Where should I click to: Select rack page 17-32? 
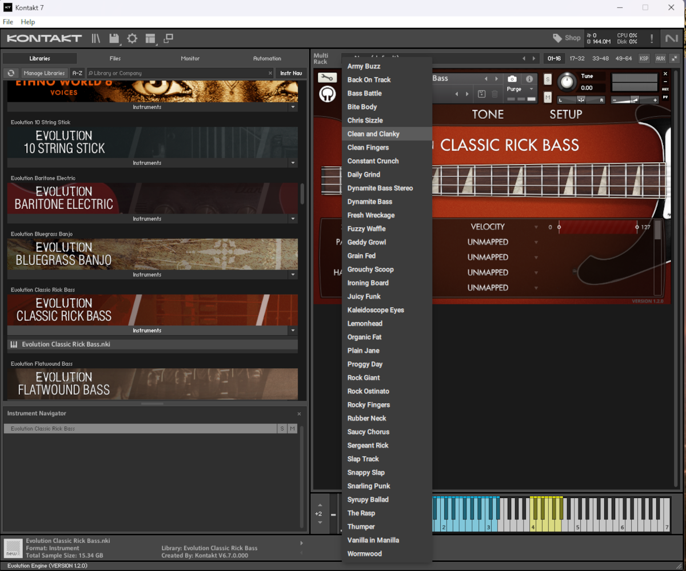tap(577, 58)
